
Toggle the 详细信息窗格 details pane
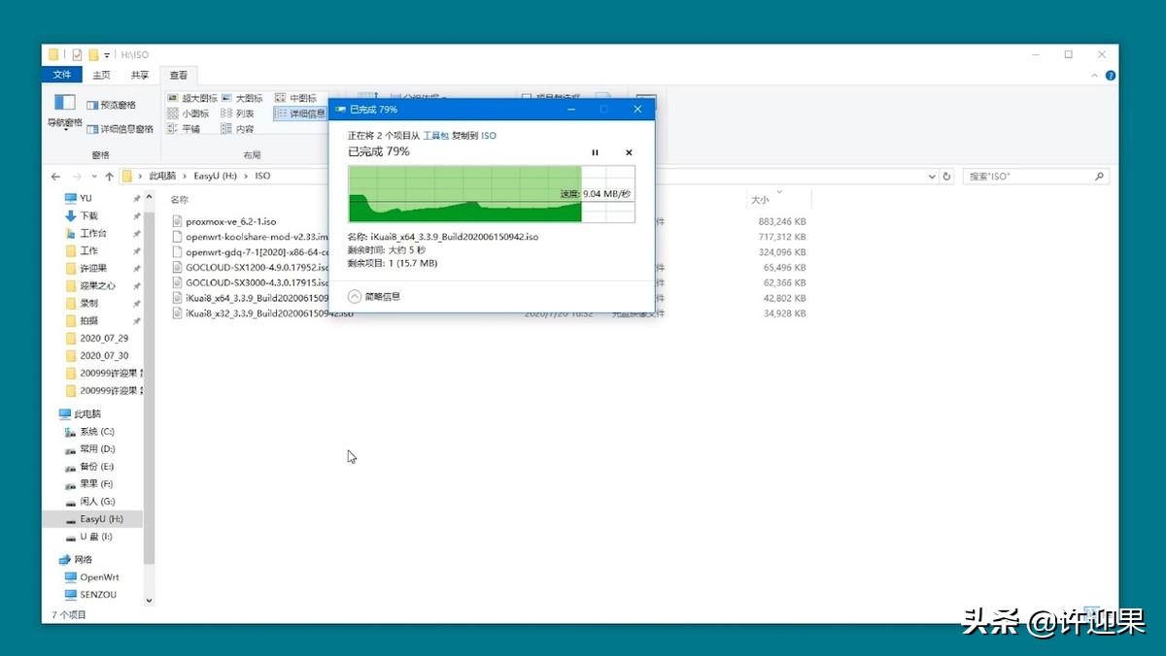(120, 128)
